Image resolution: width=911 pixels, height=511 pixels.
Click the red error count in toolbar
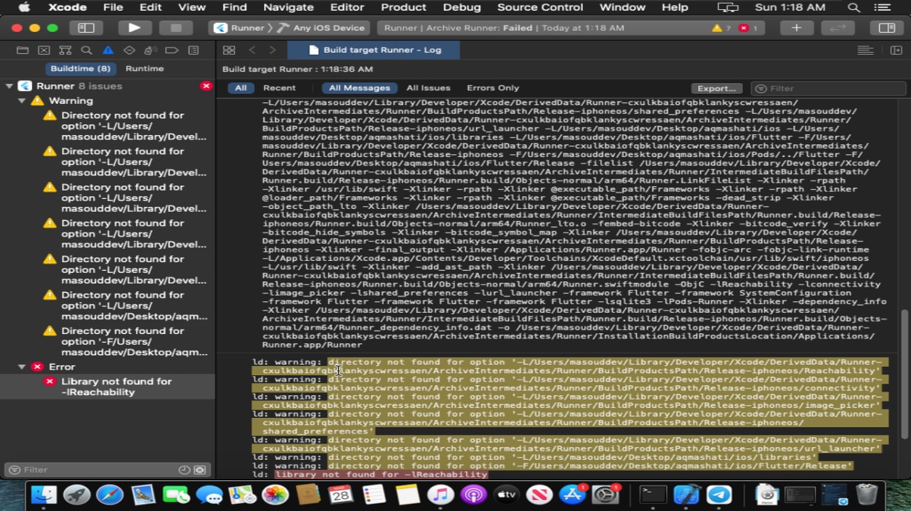pyautogui.click(x=748, y=28)
